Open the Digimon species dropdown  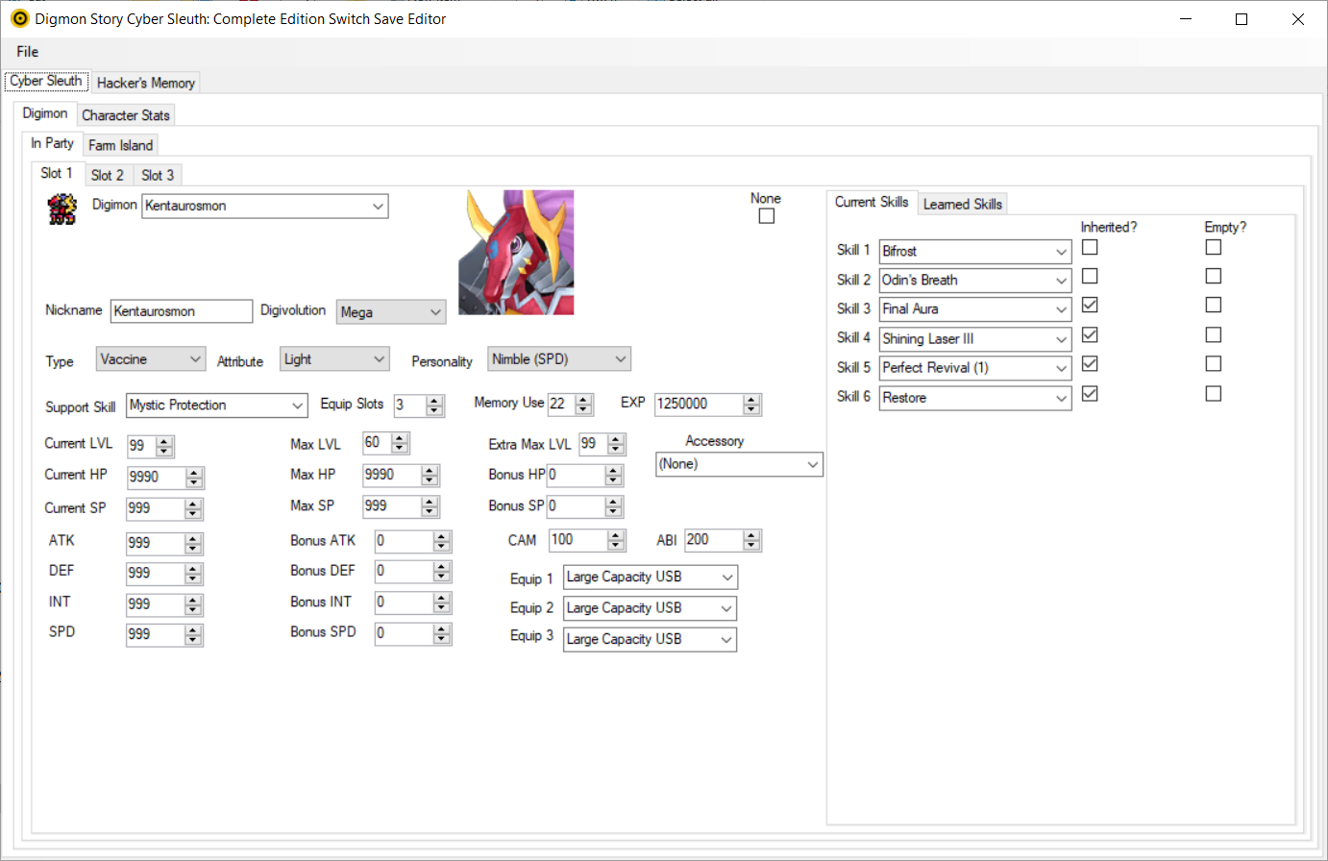click(x=265, y=206)
